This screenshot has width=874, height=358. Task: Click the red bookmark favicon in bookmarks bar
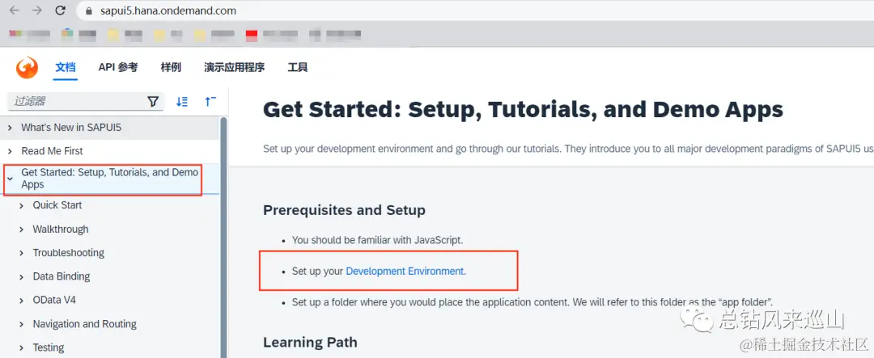tap(252, 35)
